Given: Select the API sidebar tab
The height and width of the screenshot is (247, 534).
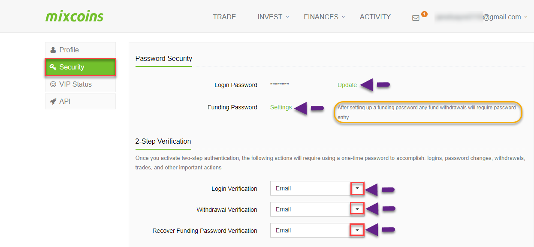Looking at the screenshot, I should [x=80, y=102].
